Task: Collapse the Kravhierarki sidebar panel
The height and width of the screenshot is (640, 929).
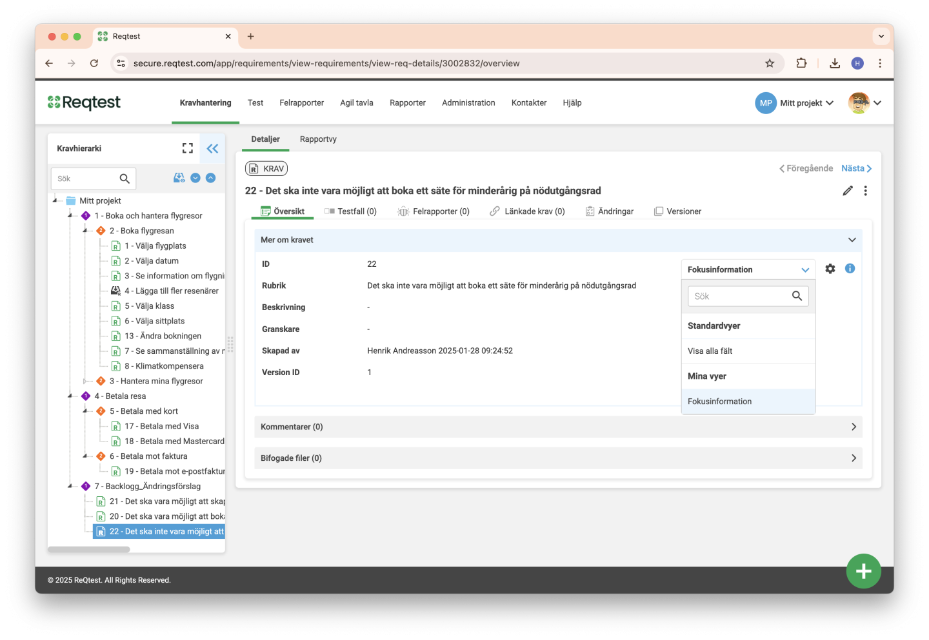Action: coord(212,148)
